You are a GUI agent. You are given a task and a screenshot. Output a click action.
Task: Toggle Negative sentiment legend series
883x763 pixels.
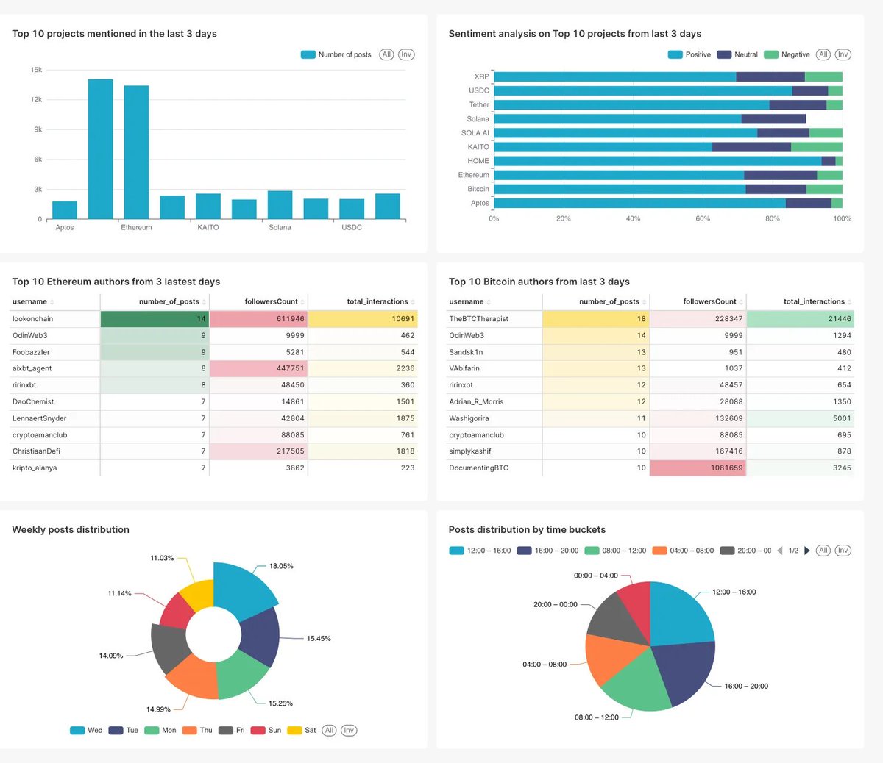click(x=787, y=54)
